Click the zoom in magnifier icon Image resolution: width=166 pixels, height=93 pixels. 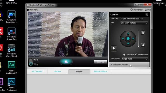pos(143,33)
